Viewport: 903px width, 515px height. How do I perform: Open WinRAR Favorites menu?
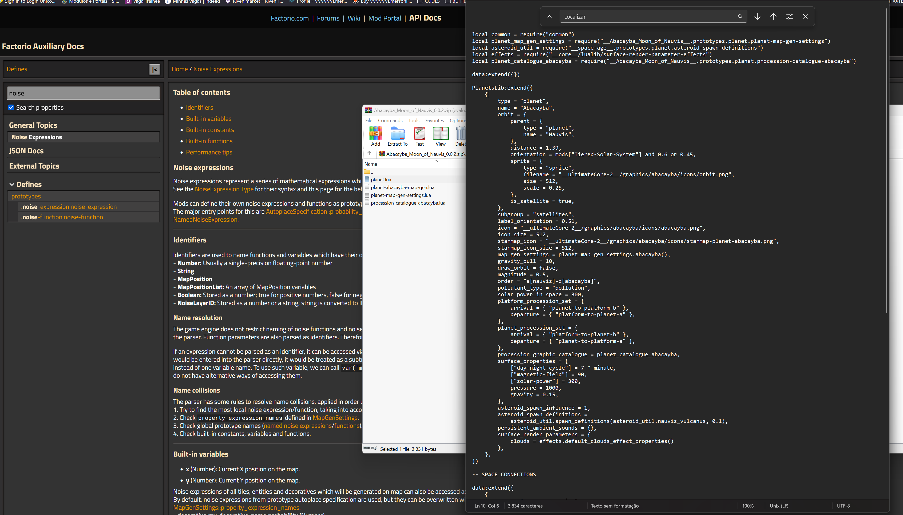pyautogui.click(x=434, y=121)
